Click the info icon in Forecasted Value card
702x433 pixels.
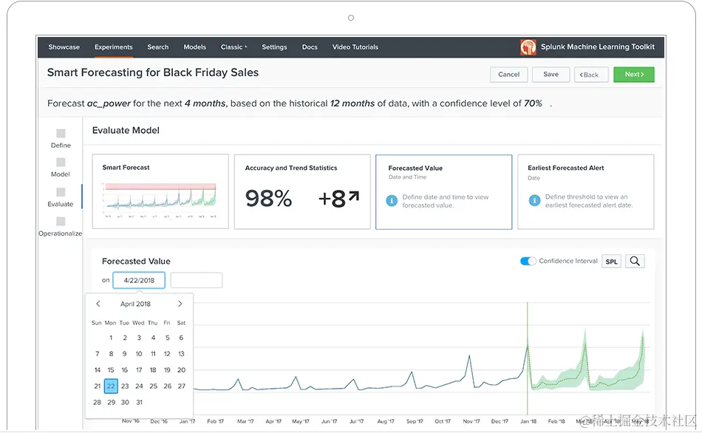pyautogui.click(x=391, y=200)
